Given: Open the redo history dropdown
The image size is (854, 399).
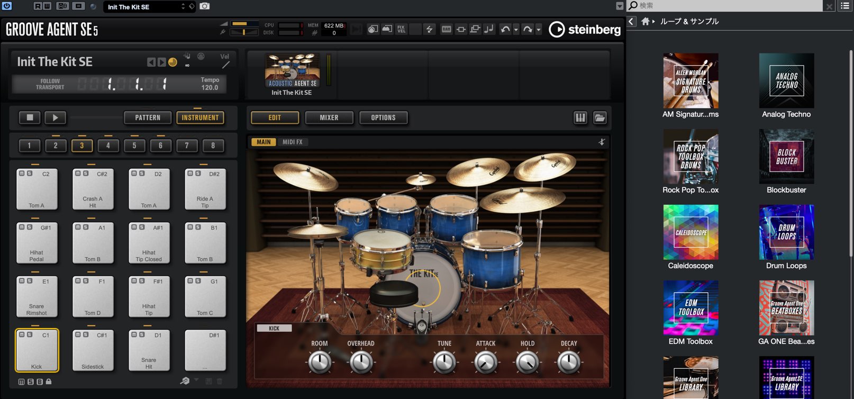Looking at the screenshot, I should [x=539, y=30].
